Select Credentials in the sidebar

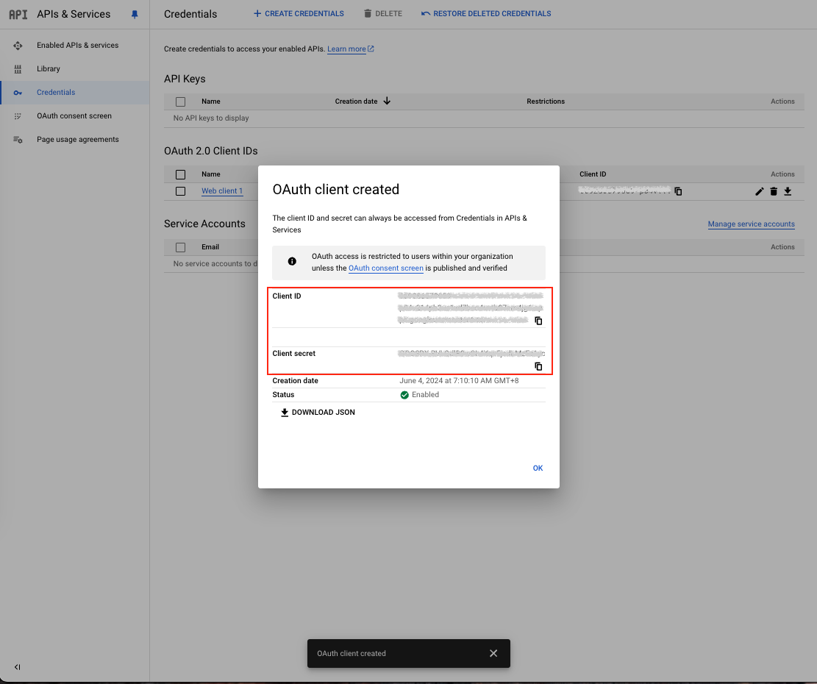[x=75, y=92]
